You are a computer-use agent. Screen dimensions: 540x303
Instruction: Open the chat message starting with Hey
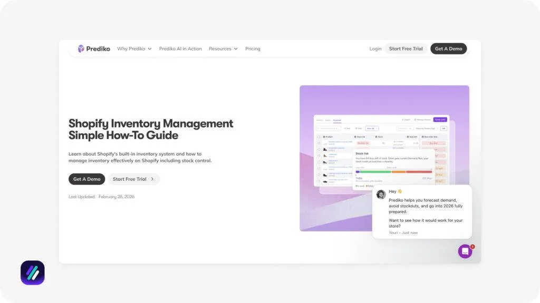(x=422, y=212)
